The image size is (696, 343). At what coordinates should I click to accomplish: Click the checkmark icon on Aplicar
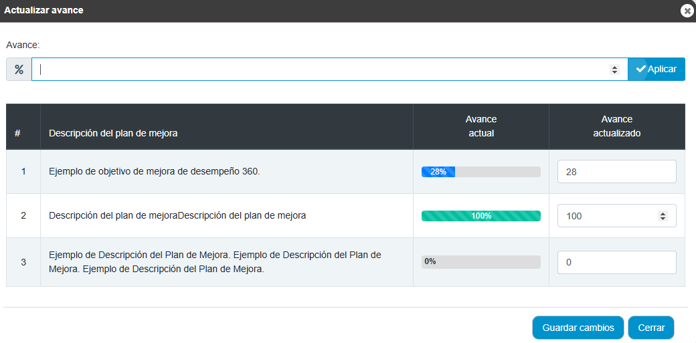640,69
